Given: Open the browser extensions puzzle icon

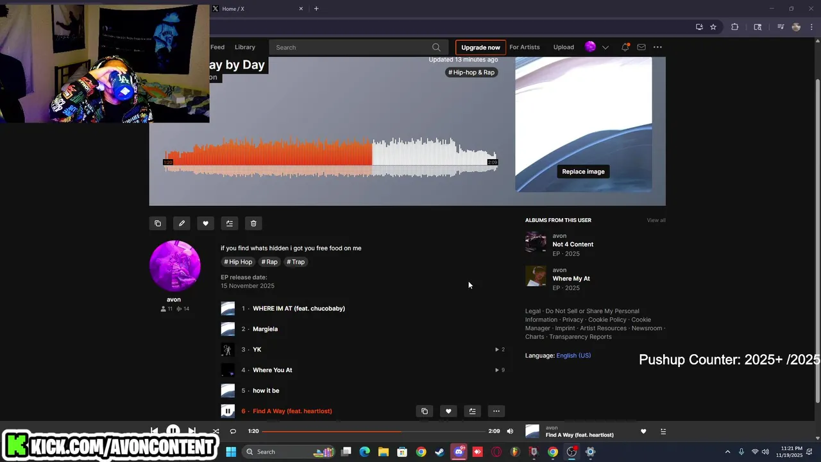Looking at the screenshot, I should 735,27.
